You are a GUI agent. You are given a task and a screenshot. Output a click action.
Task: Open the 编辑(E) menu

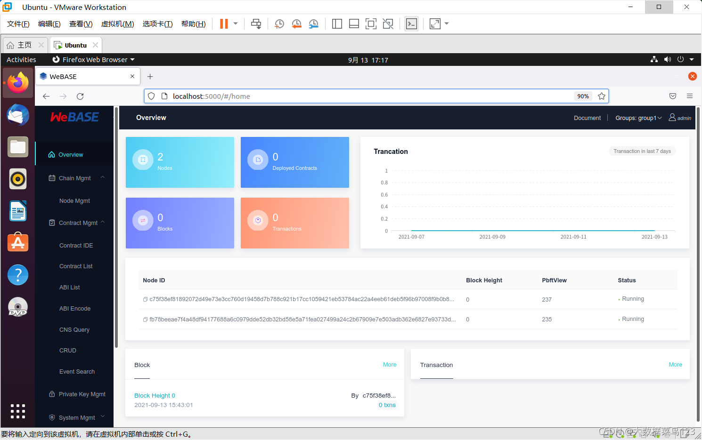49,24
